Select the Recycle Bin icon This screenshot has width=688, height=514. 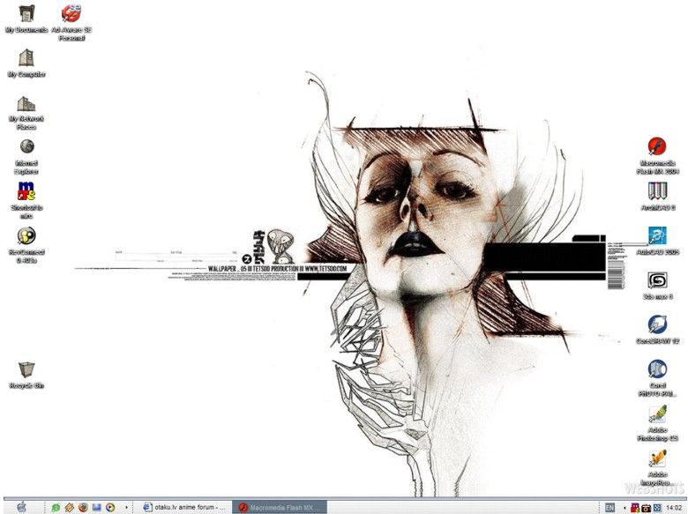(x=26, y=375)
